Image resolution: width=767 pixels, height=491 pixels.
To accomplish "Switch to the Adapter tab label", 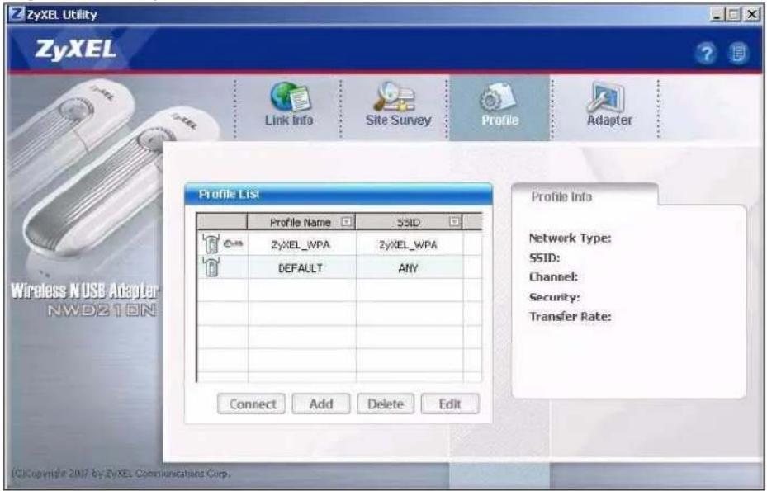I will [609, 120].
